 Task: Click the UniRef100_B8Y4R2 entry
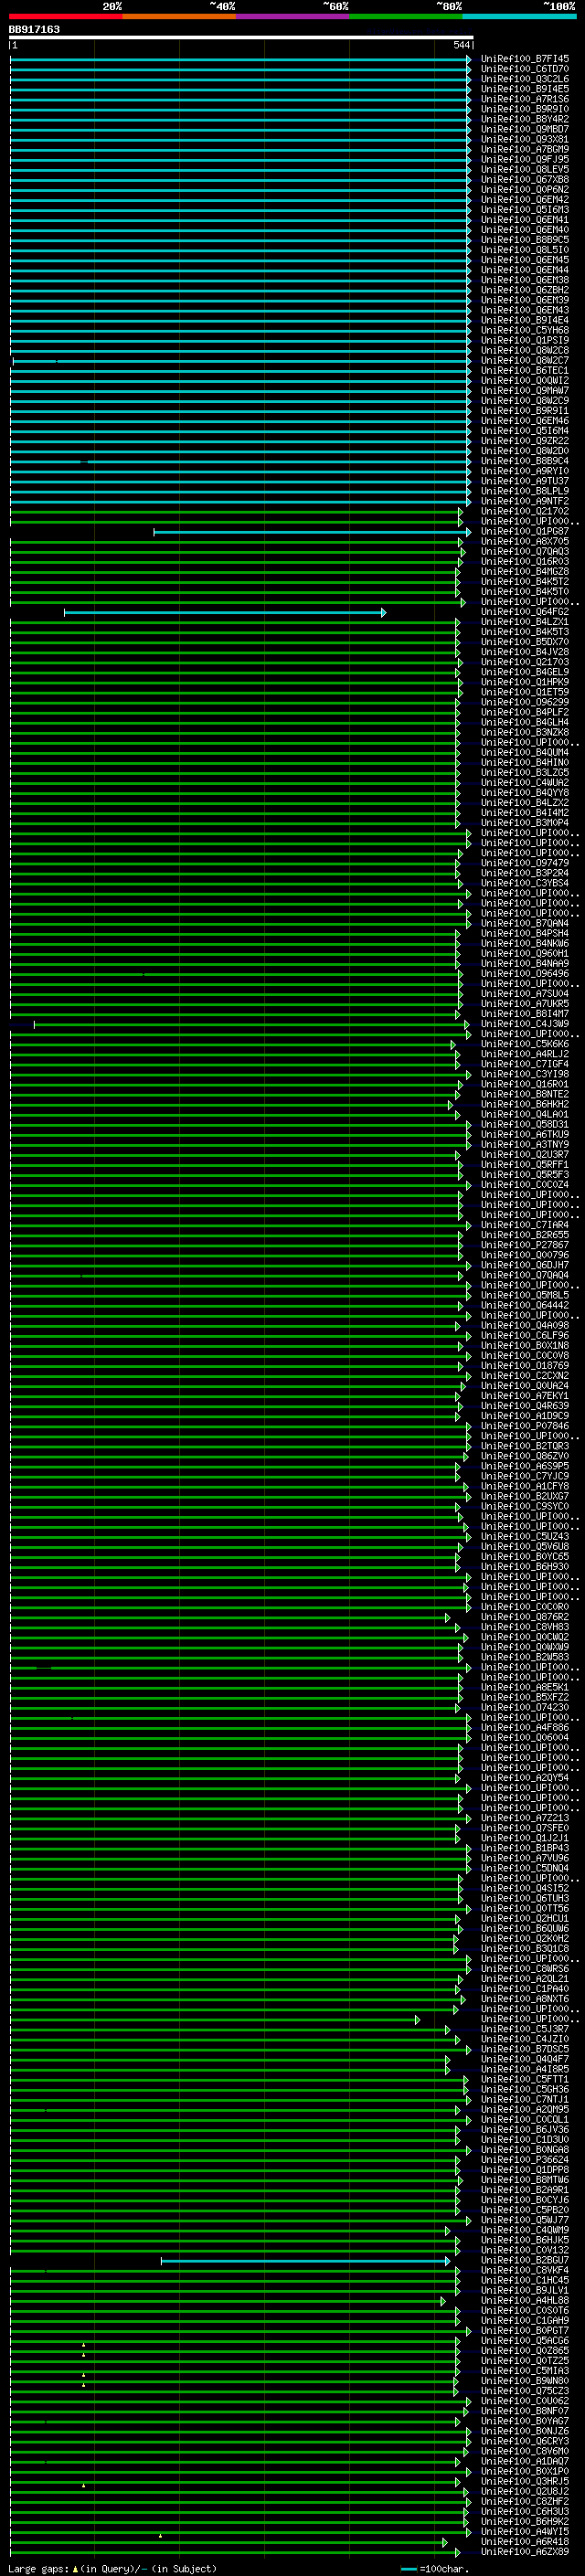525,119
